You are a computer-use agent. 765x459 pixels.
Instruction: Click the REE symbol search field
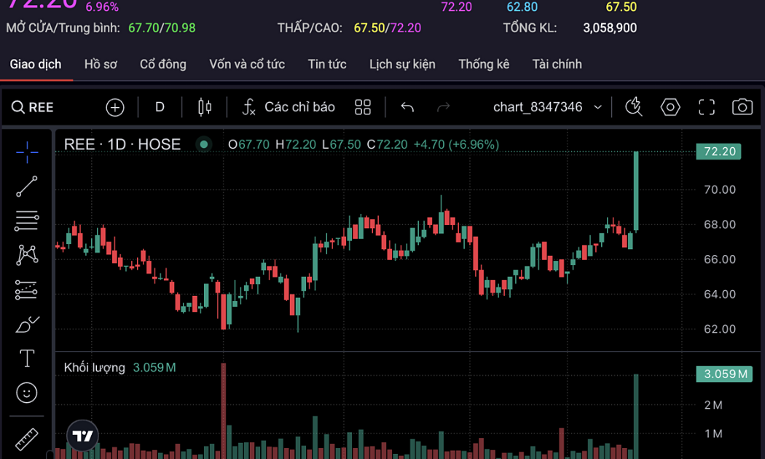tap(34, 107)
